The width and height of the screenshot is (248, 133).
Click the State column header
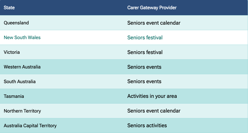9,8
